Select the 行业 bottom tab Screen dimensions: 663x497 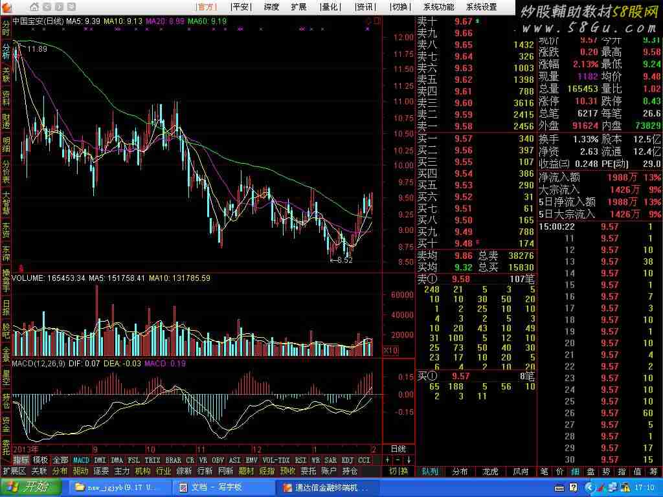point(163,471)
